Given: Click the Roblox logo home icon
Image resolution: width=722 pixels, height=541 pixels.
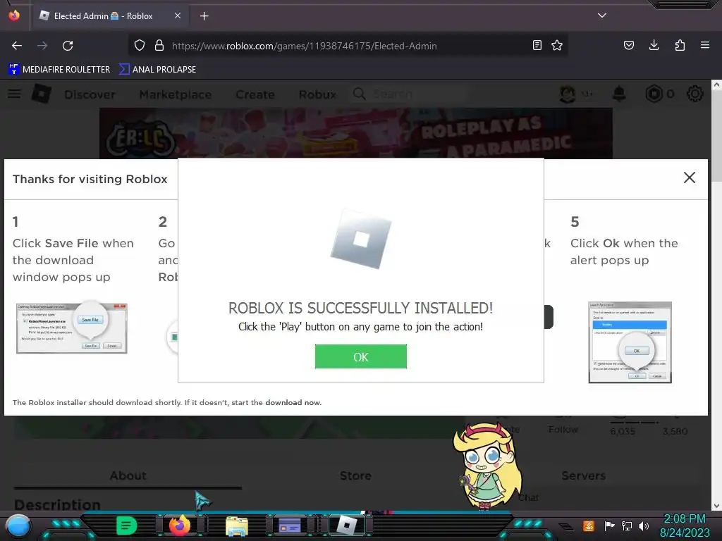Looking at the screenshot, I should pyautogui.click(x=42, y=94).
